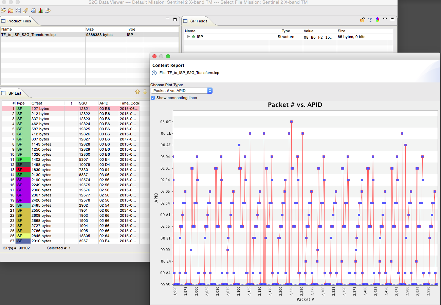Click the up arrow in ISP List
The width and height of the screenshot is (441, 305).
click(x=137, y=92)
